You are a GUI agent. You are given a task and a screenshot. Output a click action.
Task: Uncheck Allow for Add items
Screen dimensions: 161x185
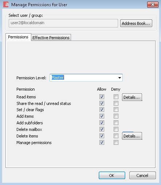tap(102, 116)
